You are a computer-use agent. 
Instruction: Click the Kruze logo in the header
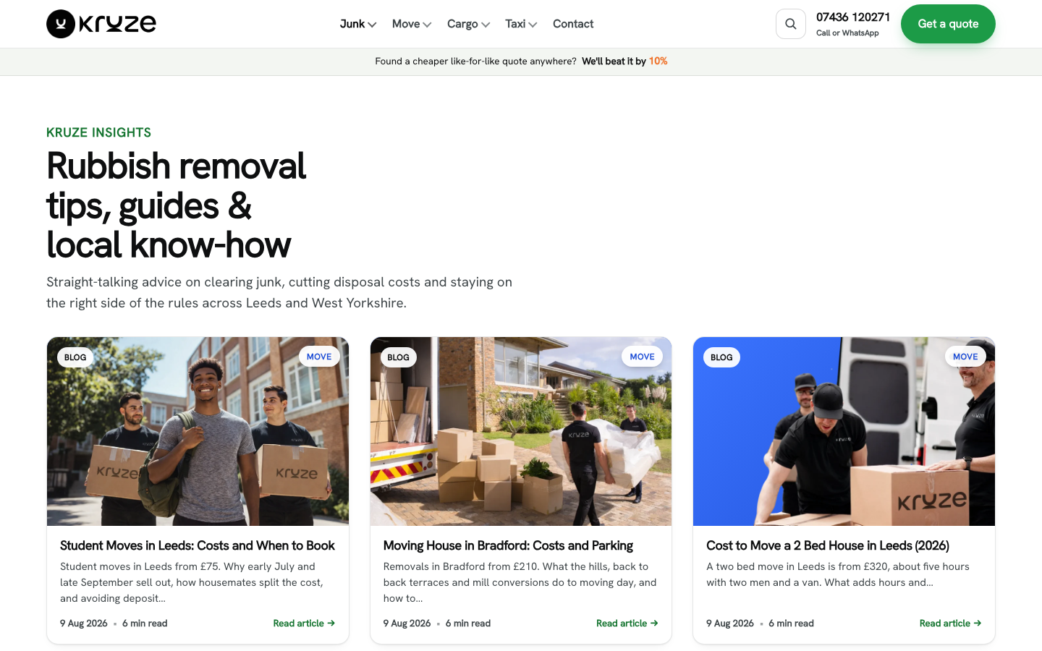click(101, 24)
